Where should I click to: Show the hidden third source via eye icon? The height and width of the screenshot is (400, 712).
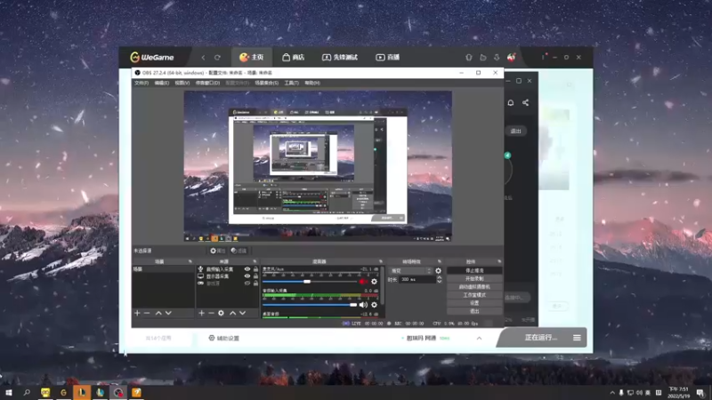click(x=247, y=283)
